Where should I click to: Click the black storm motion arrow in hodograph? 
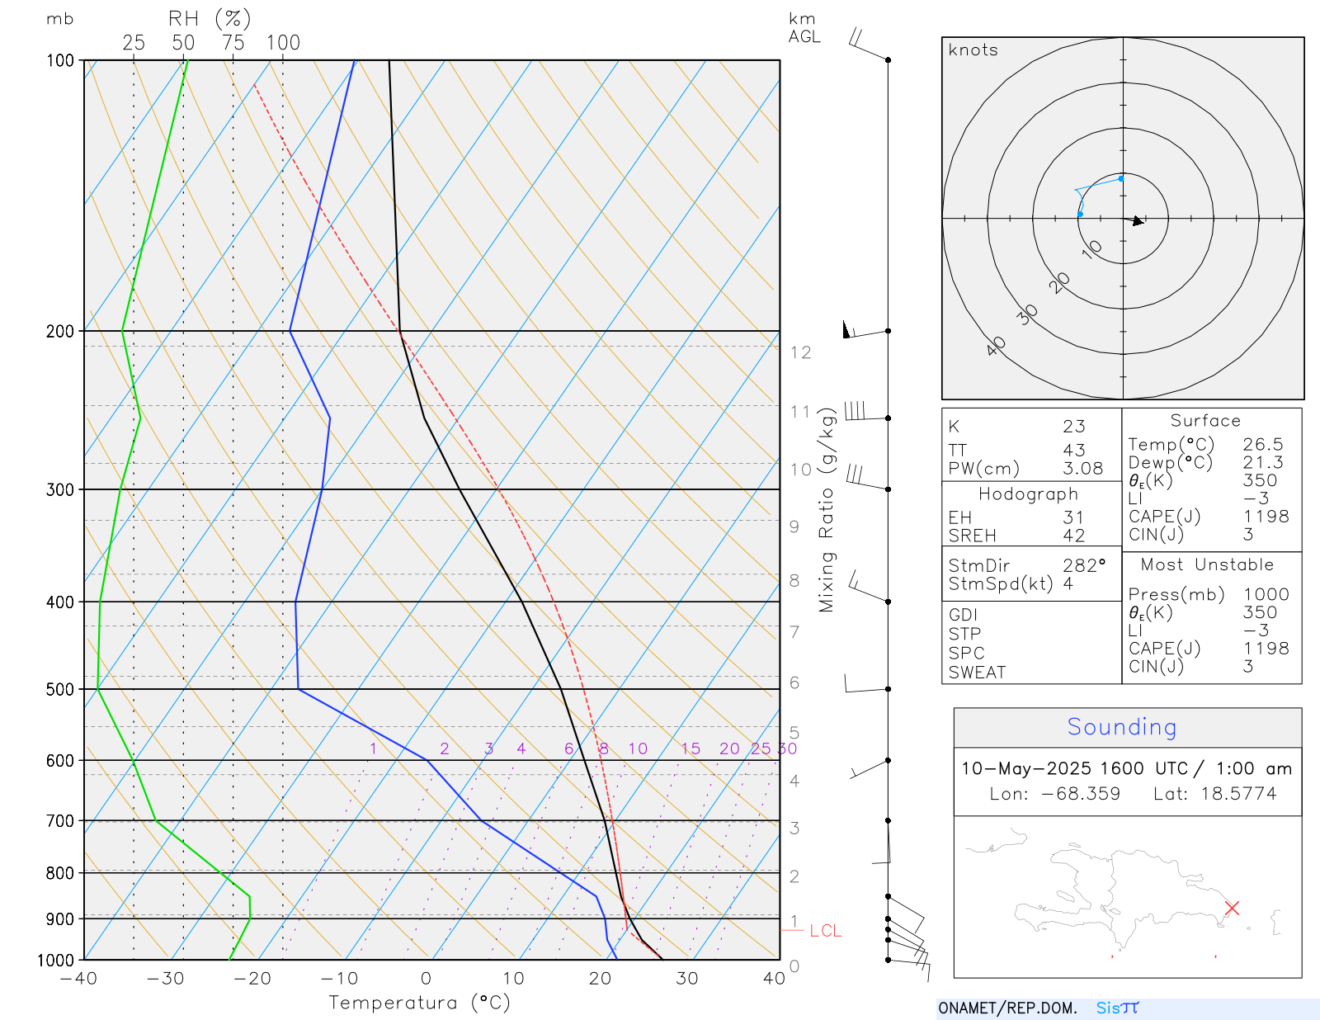tap(1138, 220)
